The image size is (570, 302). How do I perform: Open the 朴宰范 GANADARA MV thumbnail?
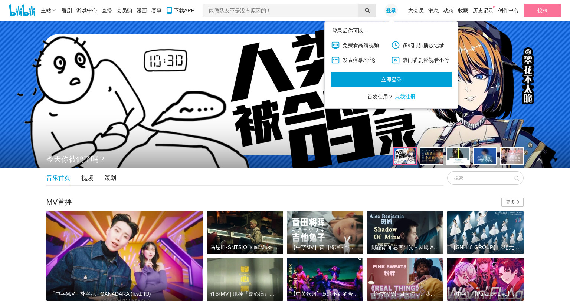coord(125,256)
